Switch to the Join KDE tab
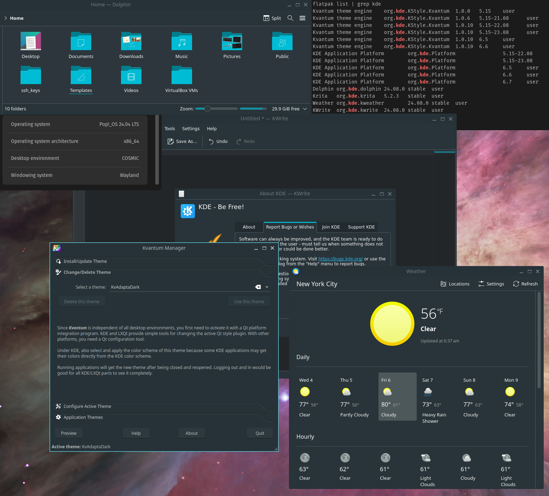This screenshot has width=549, height=496. click(x=331, y=227)
